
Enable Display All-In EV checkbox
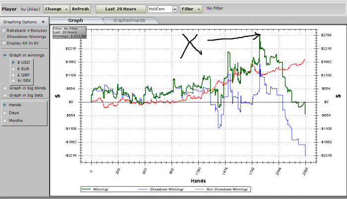click(4, 43)
